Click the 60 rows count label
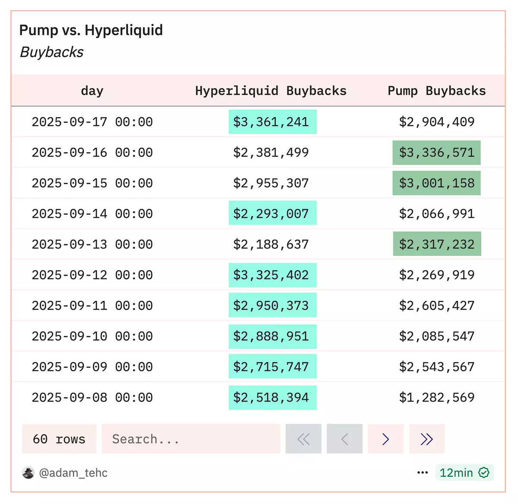 pos(59,439)
